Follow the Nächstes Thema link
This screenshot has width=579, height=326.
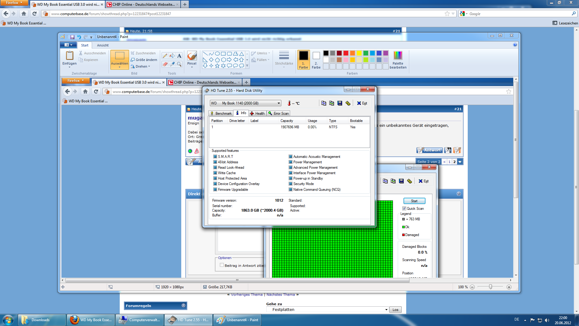tap(280, 295)
